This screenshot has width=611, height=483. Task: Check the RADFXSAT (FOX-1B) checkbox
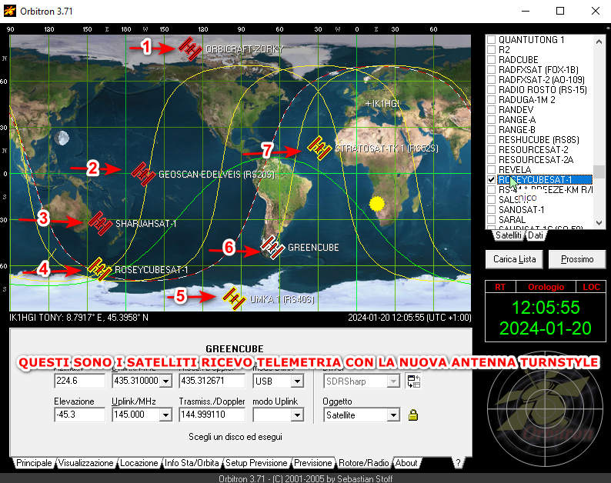coord(492,70)
